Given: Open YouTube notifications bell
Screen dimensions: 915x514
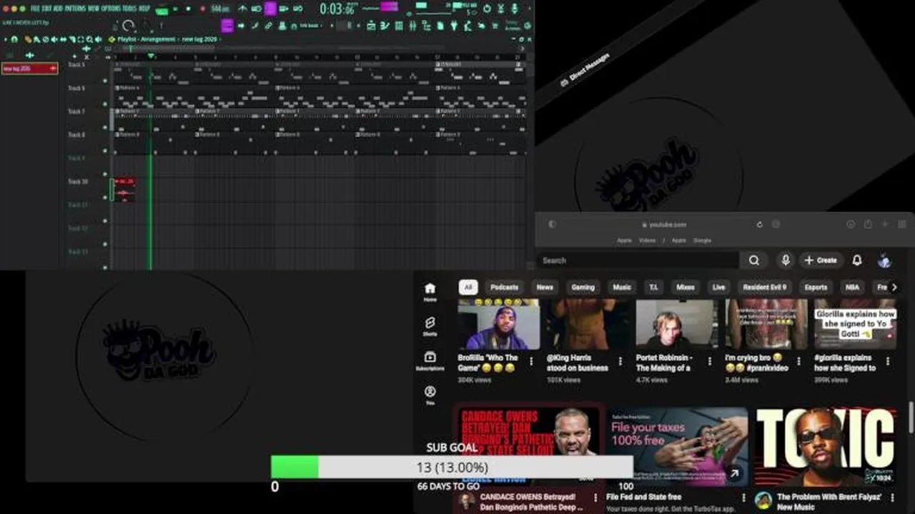Looking at the screenshot, I should tap(857, 261).
